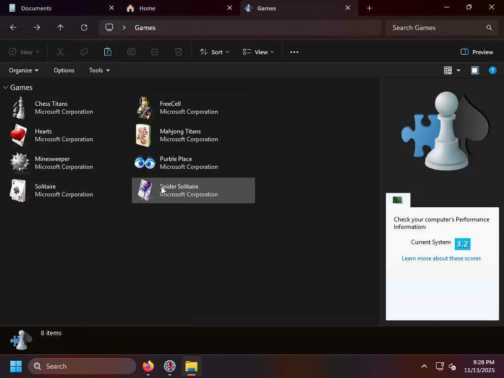Image resolution: width=504 pixels, height=378 pixels.
Task: Click the Cut scissors icon
Action: 61,52
